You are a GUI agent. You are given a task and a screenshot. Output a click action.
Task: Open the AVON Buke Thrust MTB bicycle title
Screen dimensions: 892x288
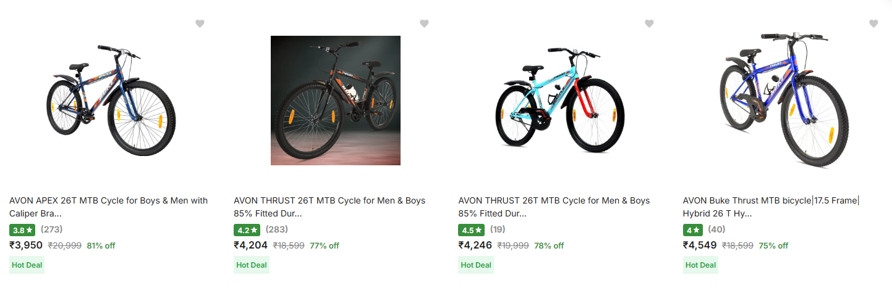771,207
